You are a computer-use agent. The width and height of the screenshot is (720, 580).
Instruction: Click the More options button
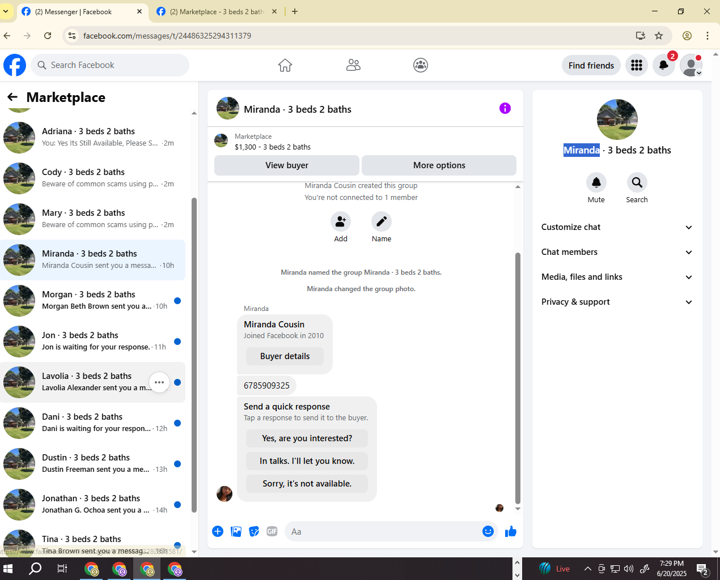click(439, 165)
